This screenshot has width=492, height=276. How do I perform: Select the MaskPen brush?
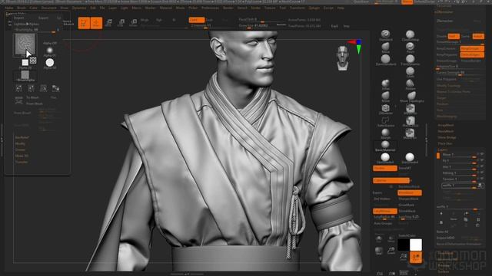410,133
